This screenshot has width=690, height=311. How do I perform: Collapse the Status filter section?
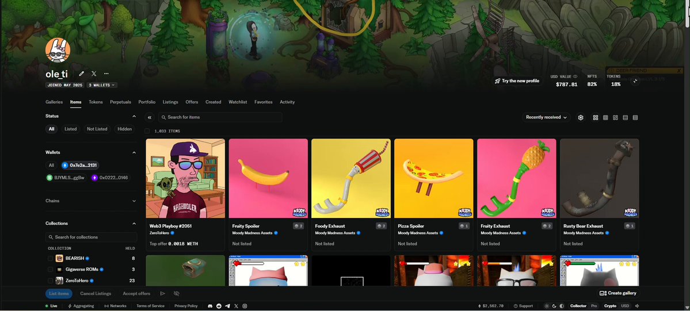134,116
